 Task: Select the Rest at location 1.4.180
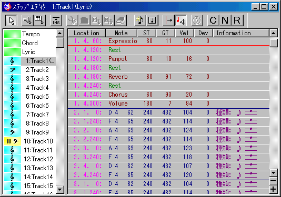pos(168,68)
